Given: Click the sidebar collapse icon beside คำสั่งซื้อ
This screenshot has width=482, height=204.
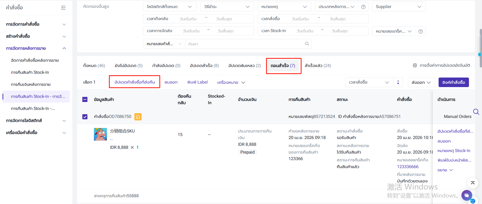Looking at the screenshot, I should click(x=63, y=8).
